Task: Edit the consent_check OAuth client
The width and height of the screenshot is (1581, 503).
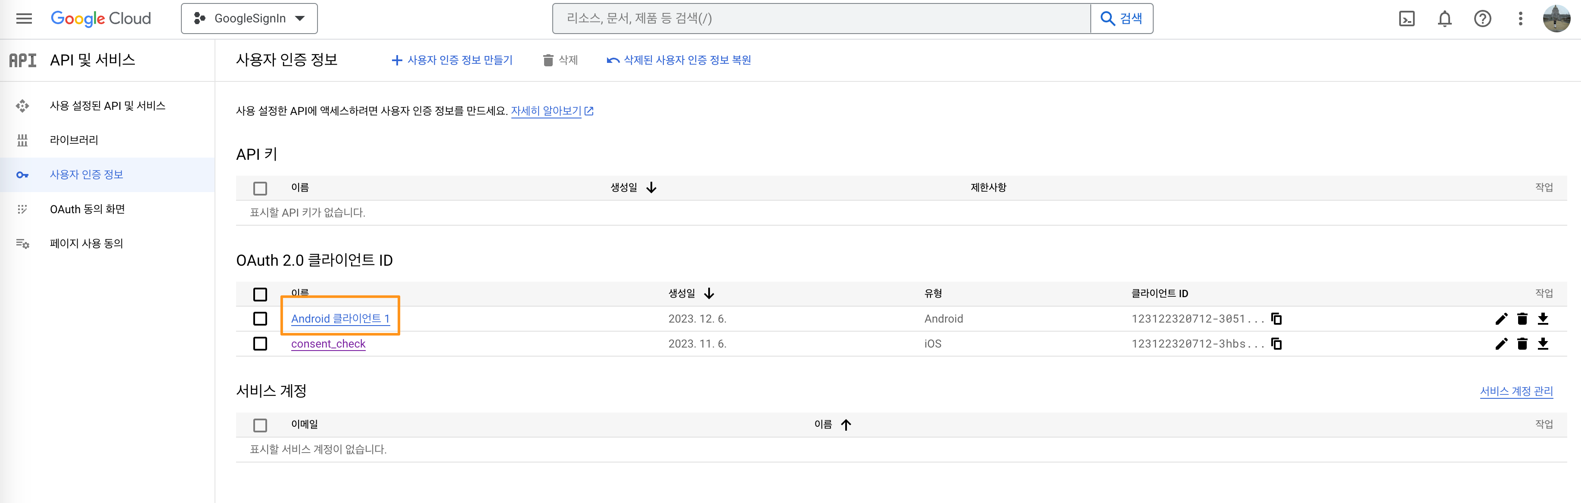Action: click(x=1501, y=344)
